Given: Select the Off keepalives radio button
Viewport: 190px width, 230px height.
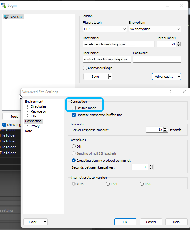Looking at the screenshot, I should tap(74, 146).
